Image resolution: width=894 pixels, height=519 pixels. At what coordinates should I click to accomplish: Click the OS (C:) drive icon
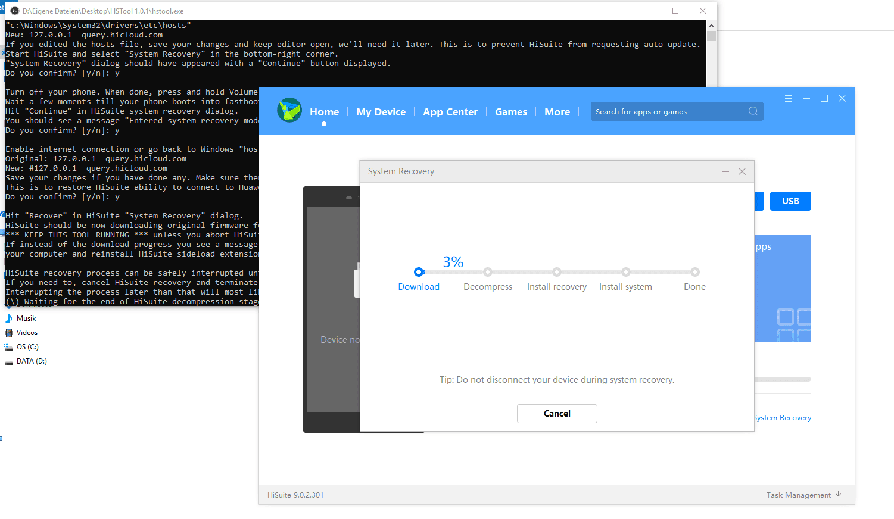pyautogui.click(x=9, y=347)
